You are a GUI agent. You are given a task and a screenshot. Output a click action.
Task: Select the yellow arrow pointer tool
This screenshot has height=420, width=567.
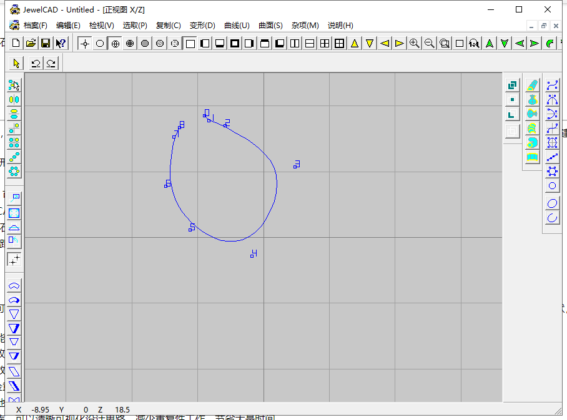(x=16, y=63)
